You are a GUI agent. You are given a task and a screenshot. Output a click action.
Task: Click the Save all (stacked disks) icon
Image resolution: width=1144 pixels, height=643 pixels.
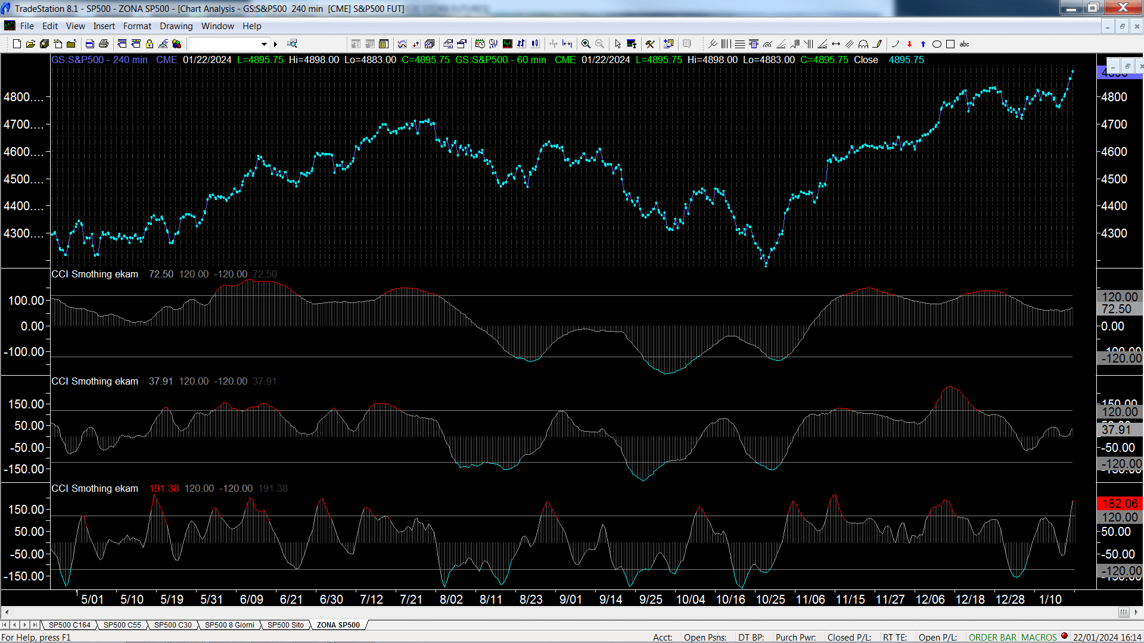(44, 44)
